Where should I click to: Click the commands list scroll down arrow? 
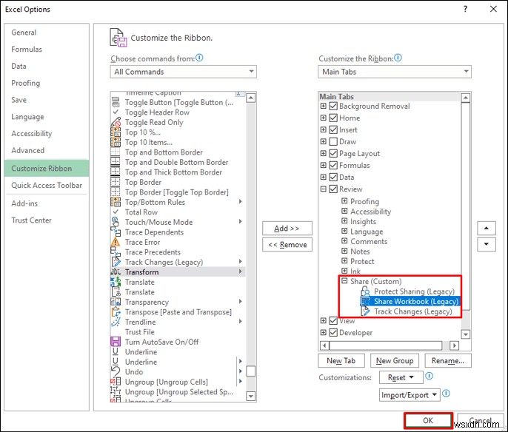pyautogui.click(x=251, y=396)
